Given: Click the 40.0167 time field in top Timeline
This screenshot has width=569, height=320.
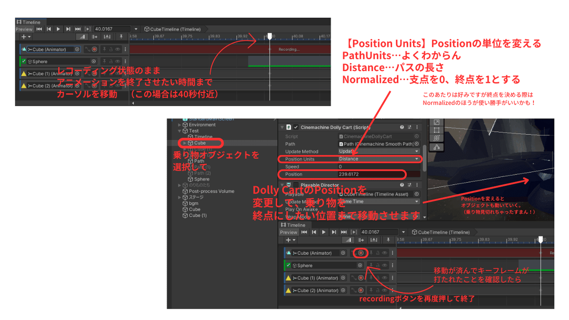Looking at the screenshot, I should tap(112, 29).
